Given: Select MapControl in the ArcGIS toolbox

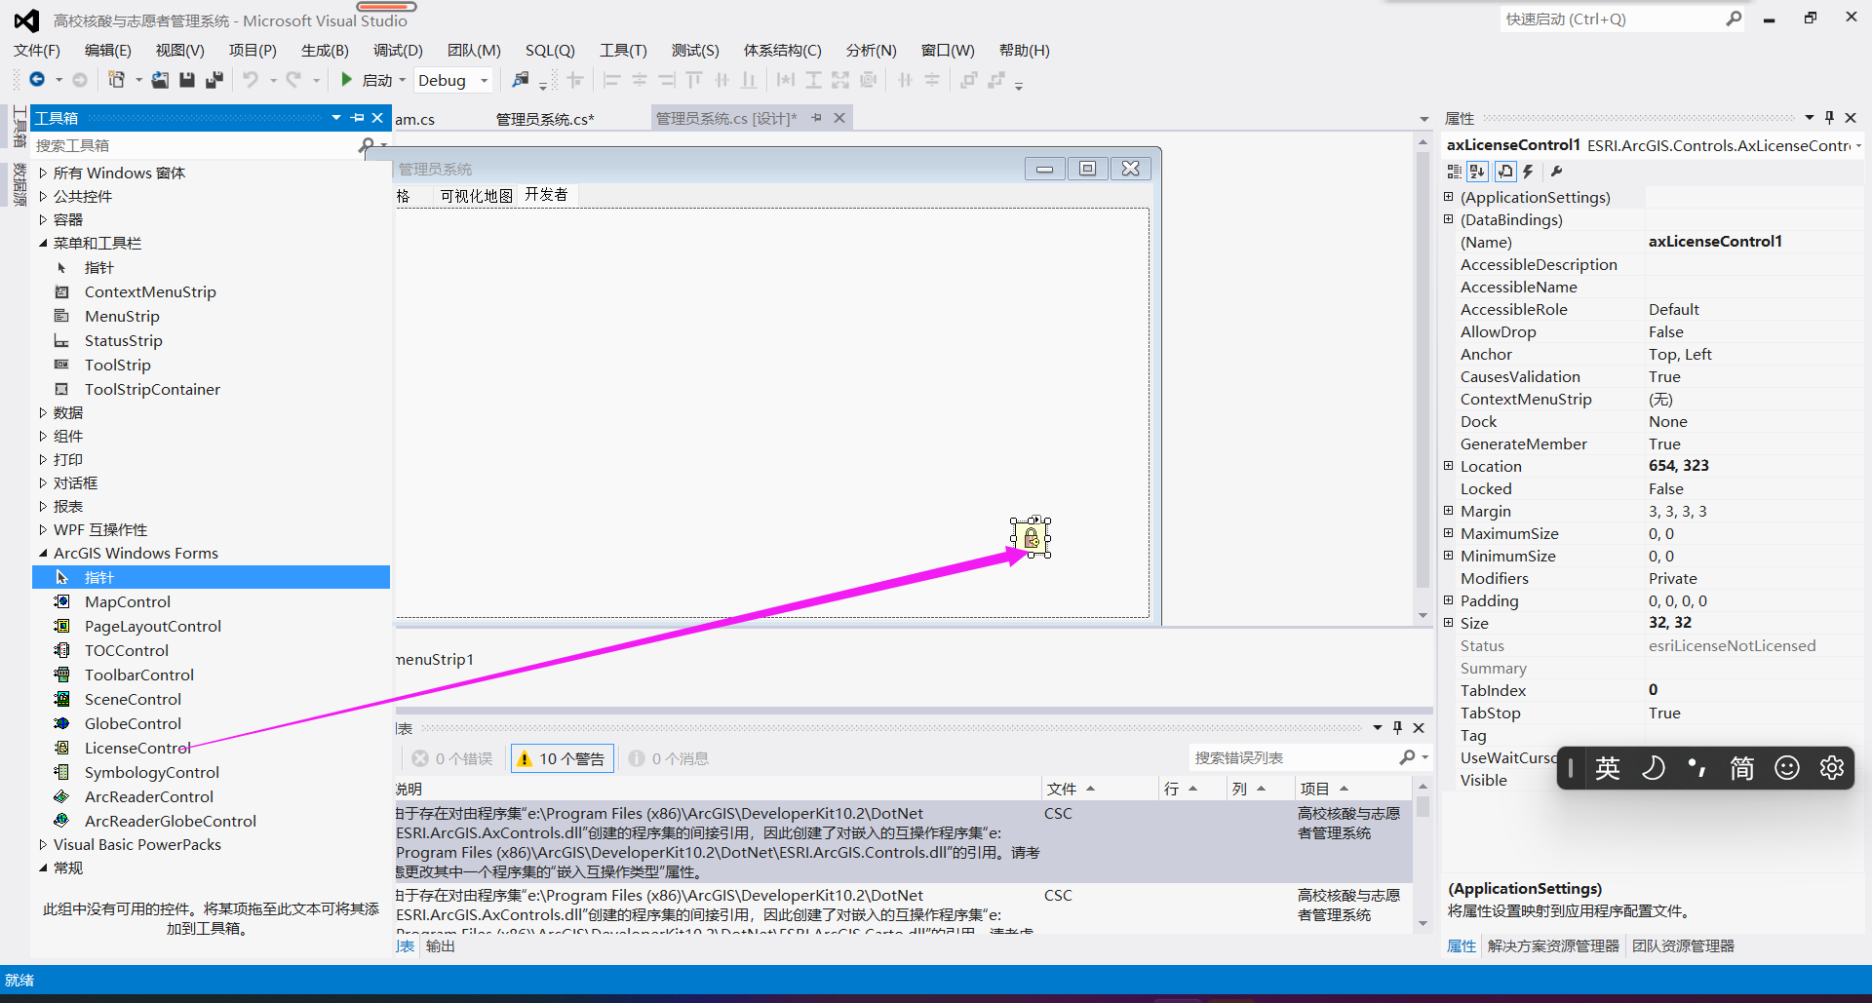Looking at the screenshot, I should click(128, 602).
